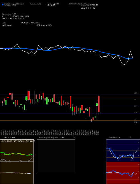Click the 'Intra Day Trading Price & MR' title
The image size is (140, 184).
pos(52,138)
